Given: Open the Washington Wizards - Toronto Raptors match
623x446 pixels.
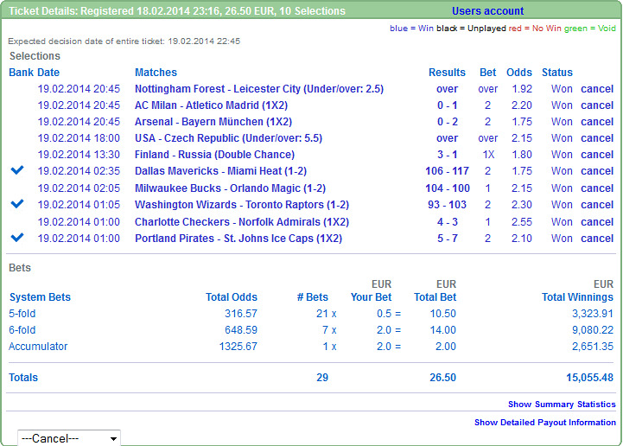Looking at the screenshot, I should pyautogui.click(x=241, y=205).
